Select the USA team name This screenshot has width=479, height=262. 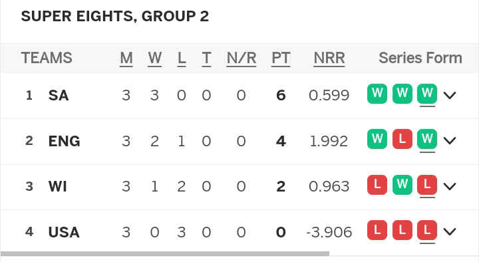(x=64, y=232)
